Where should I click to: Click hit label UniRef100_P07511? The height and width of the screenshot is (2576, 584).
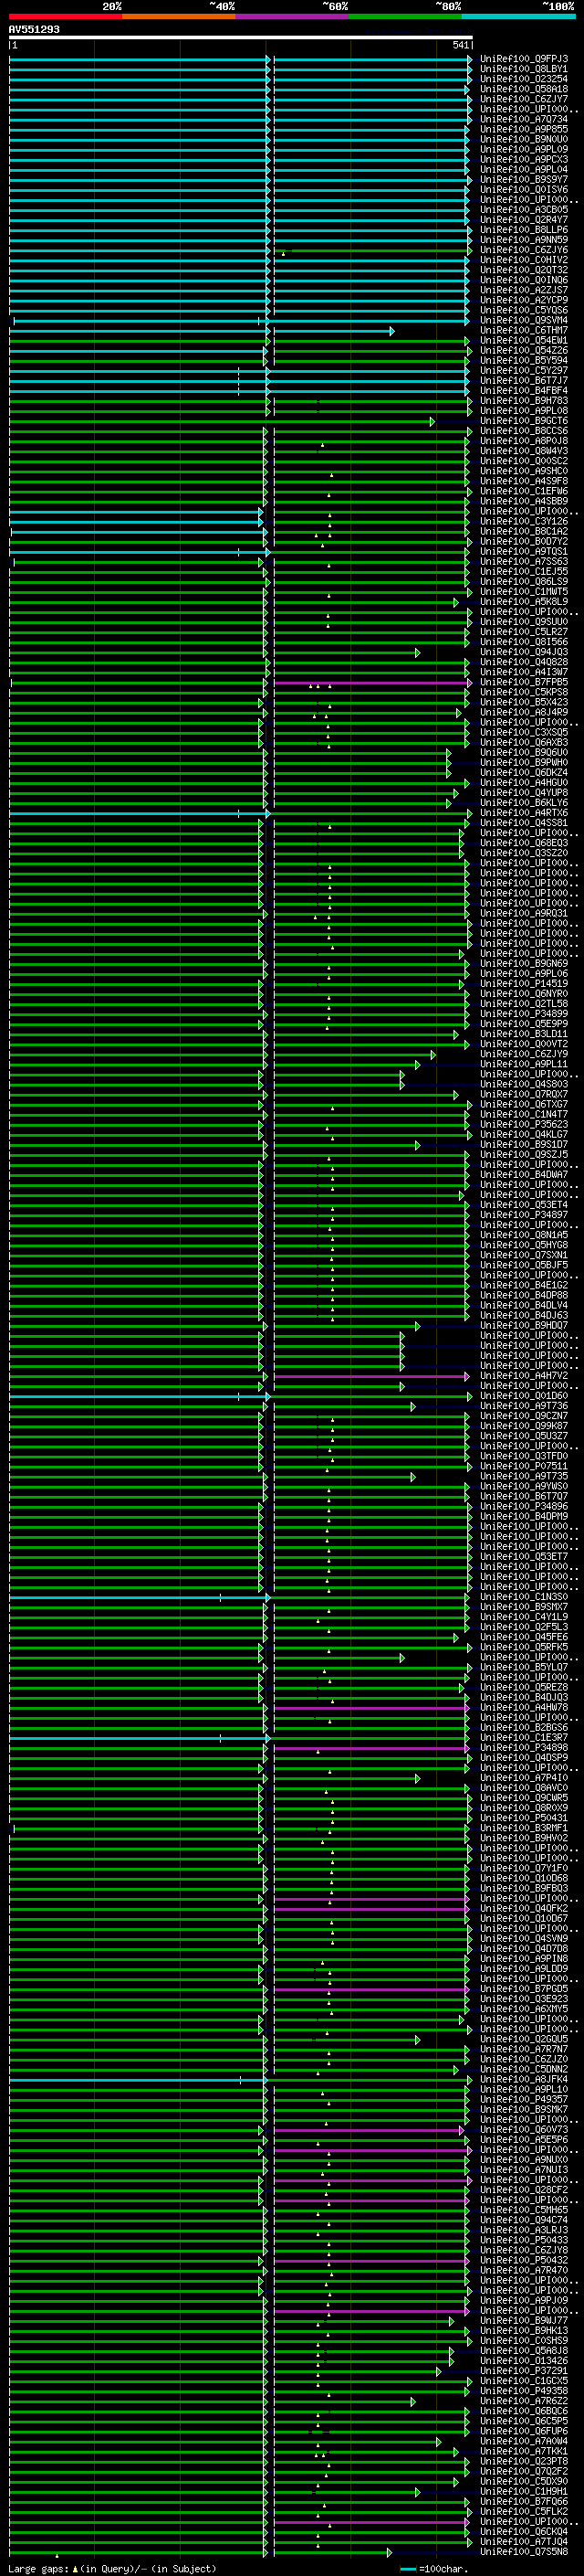(523, 1466)
